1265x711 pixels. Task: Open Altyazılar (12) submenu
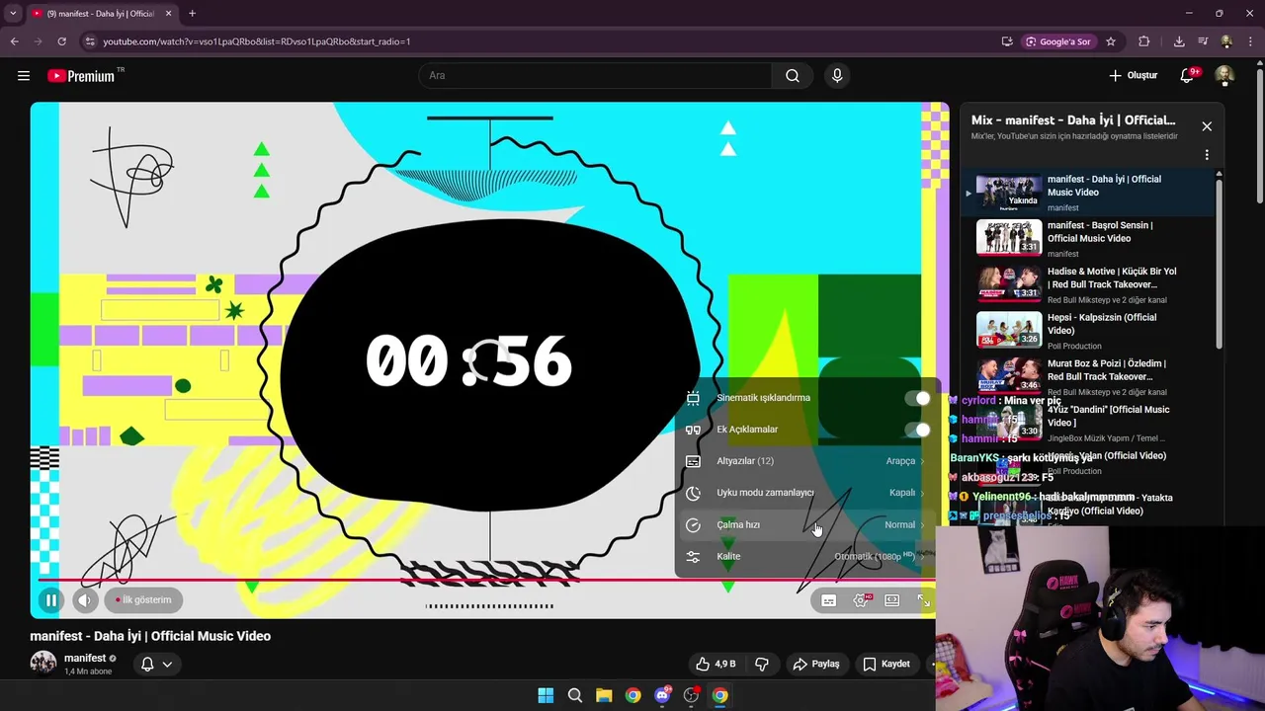806,461
